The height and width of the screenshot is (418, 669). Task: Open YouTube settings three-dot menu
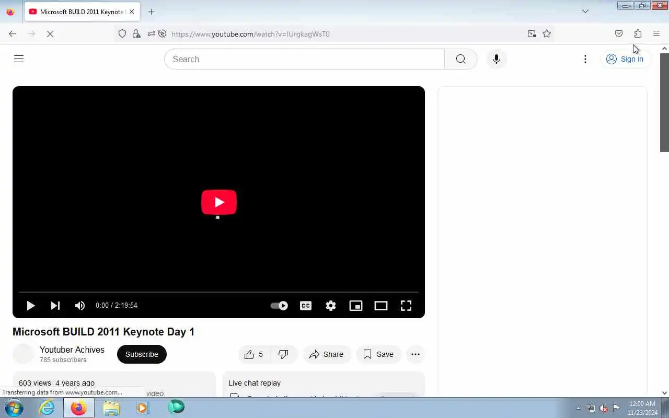point(585,59)
